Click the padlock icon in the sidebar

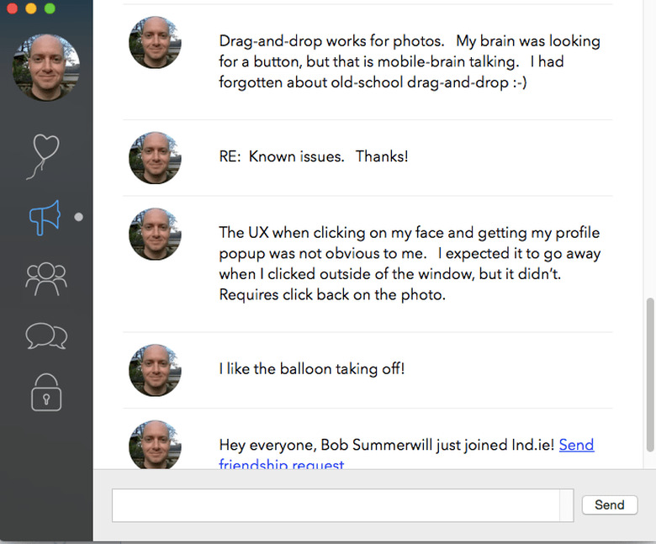pyautogui.click(x=46, y=393)
